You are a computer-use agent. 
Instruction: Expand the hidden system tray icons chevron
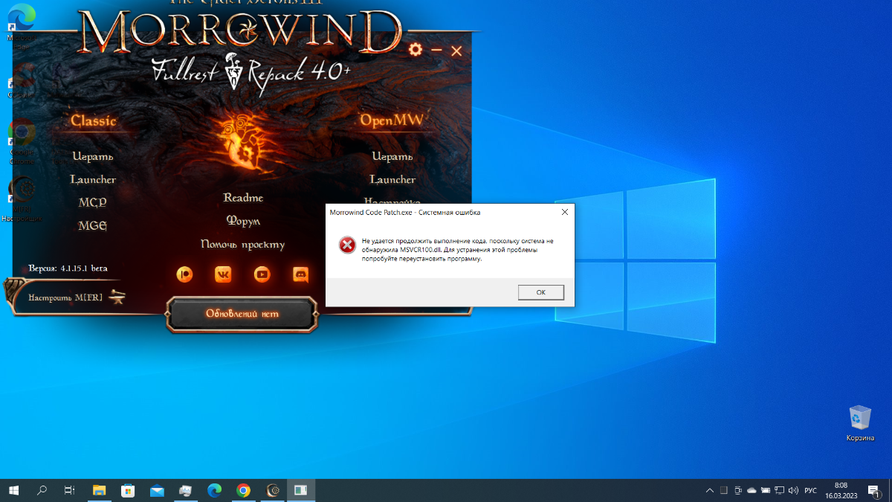pos(709,491)
